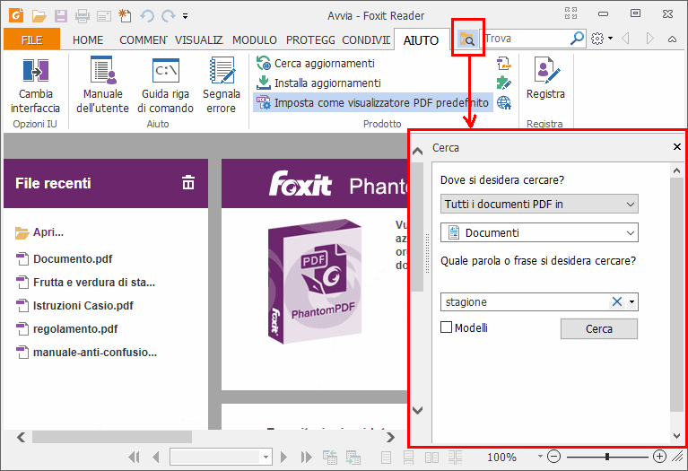
Task: Switch to the CONDIVIDI ribbon tab
Action: (x=366, y=40)
